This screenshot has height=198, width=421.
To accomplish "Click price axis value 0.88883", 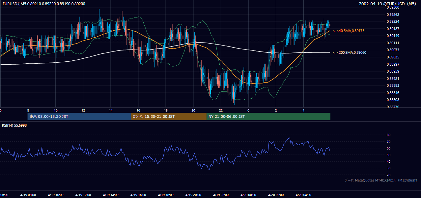I will (x=392, y=85).
